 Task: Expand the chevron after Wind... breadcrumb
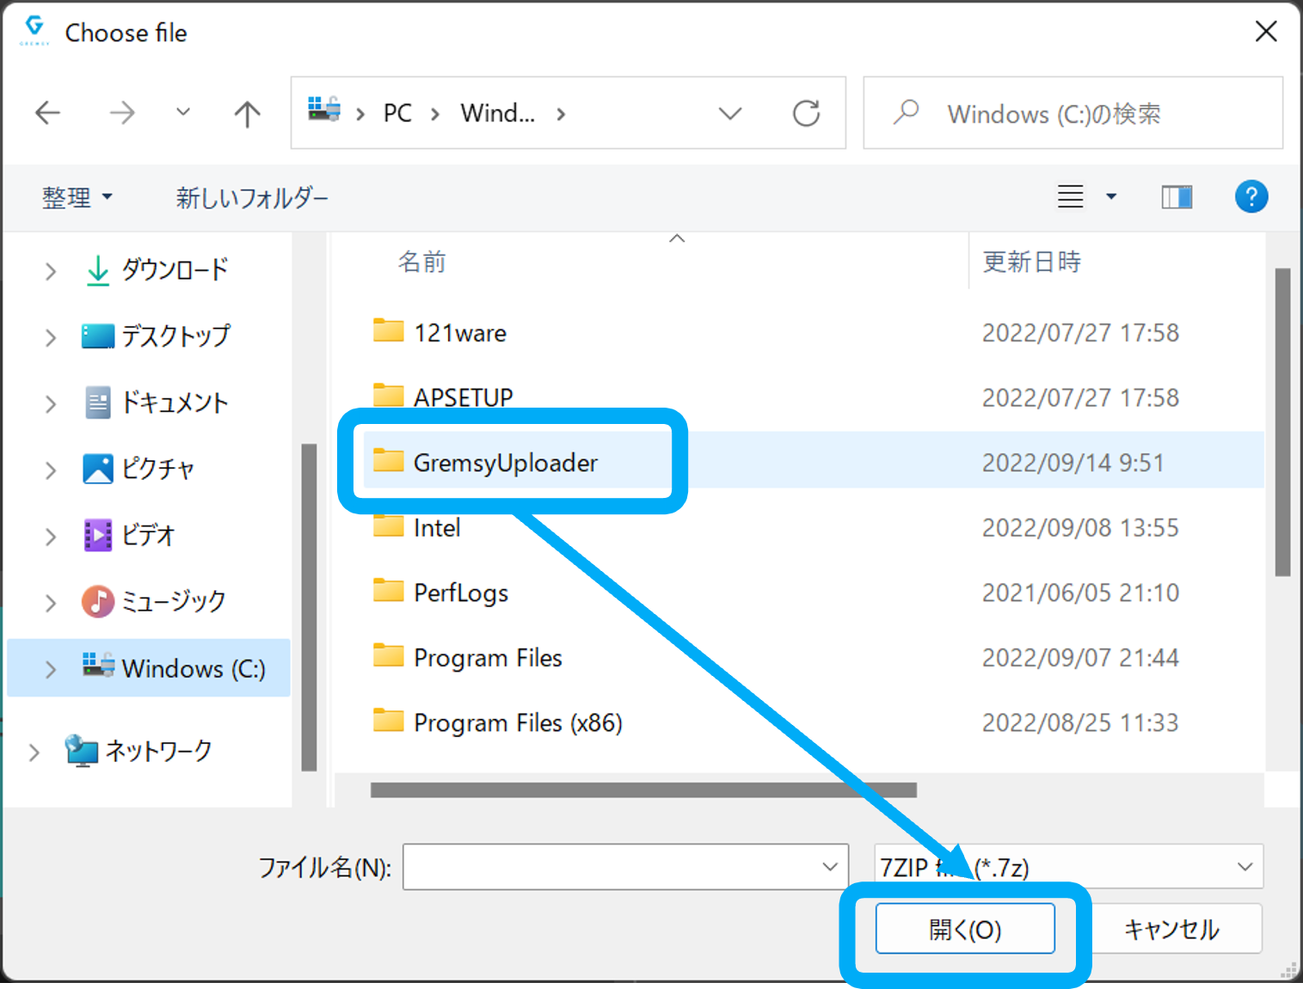(x=561, y=114)
